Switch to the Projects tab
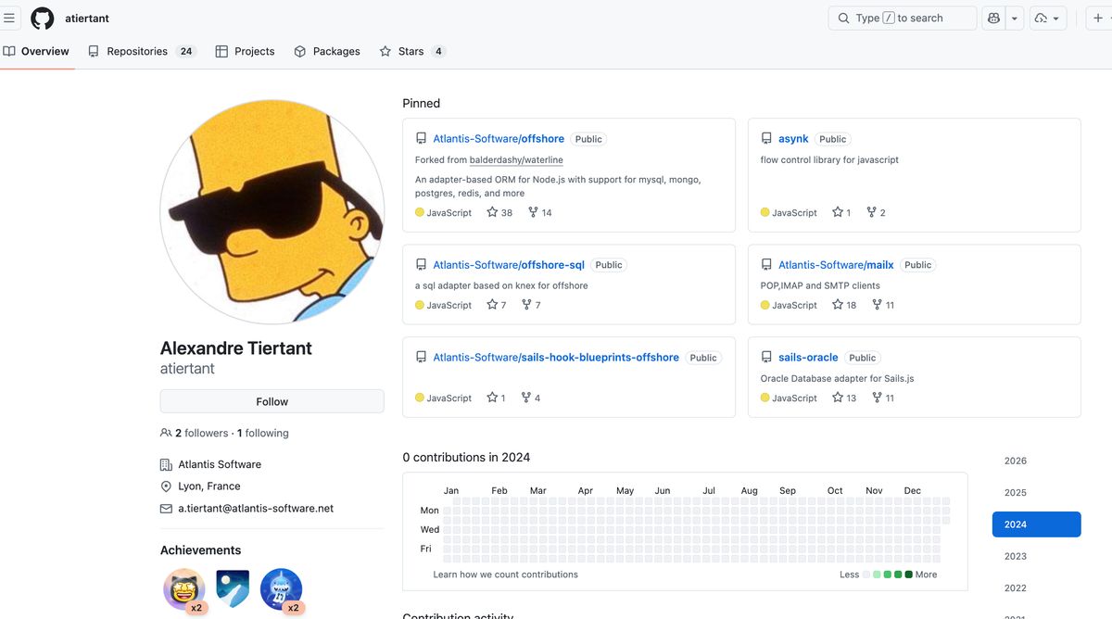The height and width of the screenshot is (619, 1112). (245, 51)
